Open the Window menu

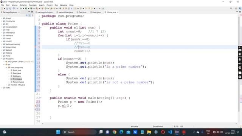[64, 5]
